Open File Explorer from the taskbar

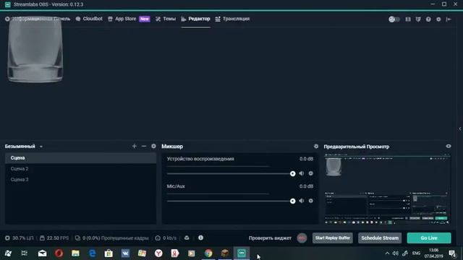click(x=75, y=253)
